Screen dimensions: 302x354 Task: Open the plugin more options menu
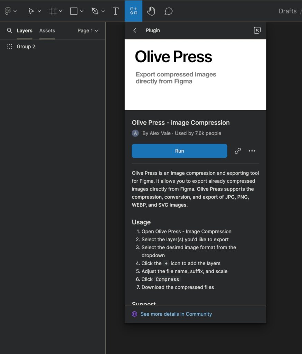[252, 151]
